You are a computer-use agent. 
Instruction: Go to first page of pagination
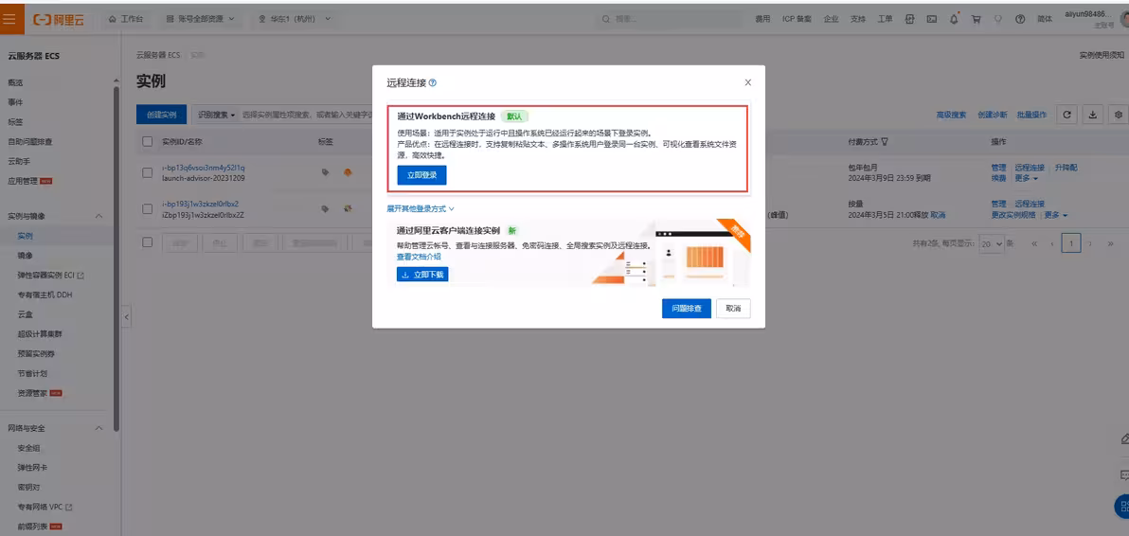pos(1034,244)
